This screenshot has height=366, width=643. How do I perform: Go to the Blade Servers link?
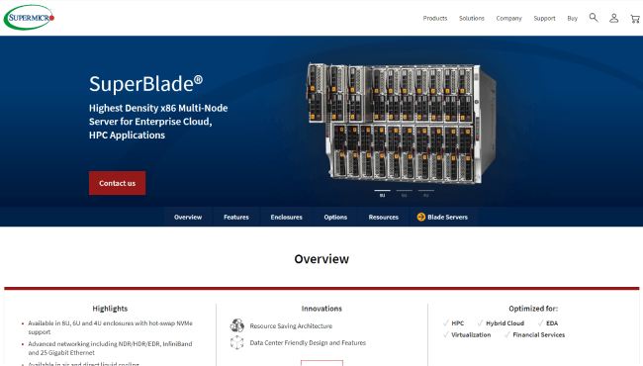pyautogui.click(x=442, y=217)
